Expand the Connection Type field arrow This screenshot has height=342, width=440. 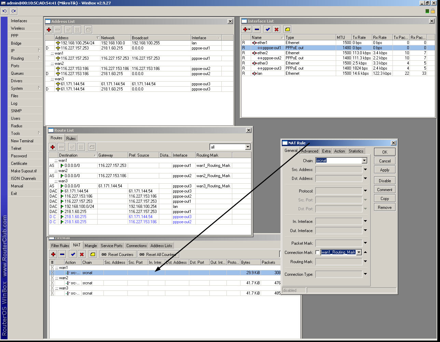(x=365, y=274)
